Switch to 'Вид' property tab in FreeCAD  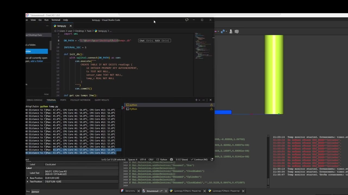[x=28, y=191]
